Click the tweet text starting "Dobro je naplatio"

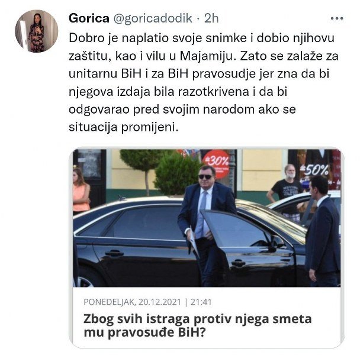(x=204, y=82)
